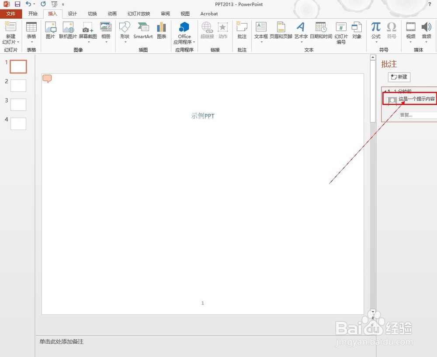Expand the 相册 dropdown arrow

(106, 42)
